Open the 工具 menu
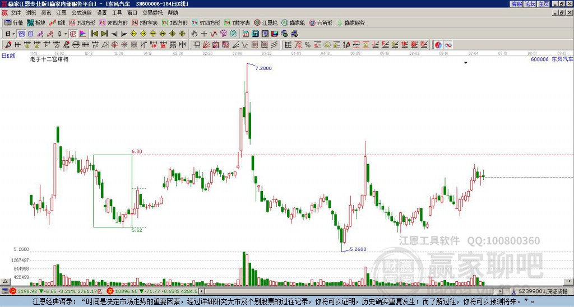Viewport: 574px width, 307px height. (x=117, y=13)
